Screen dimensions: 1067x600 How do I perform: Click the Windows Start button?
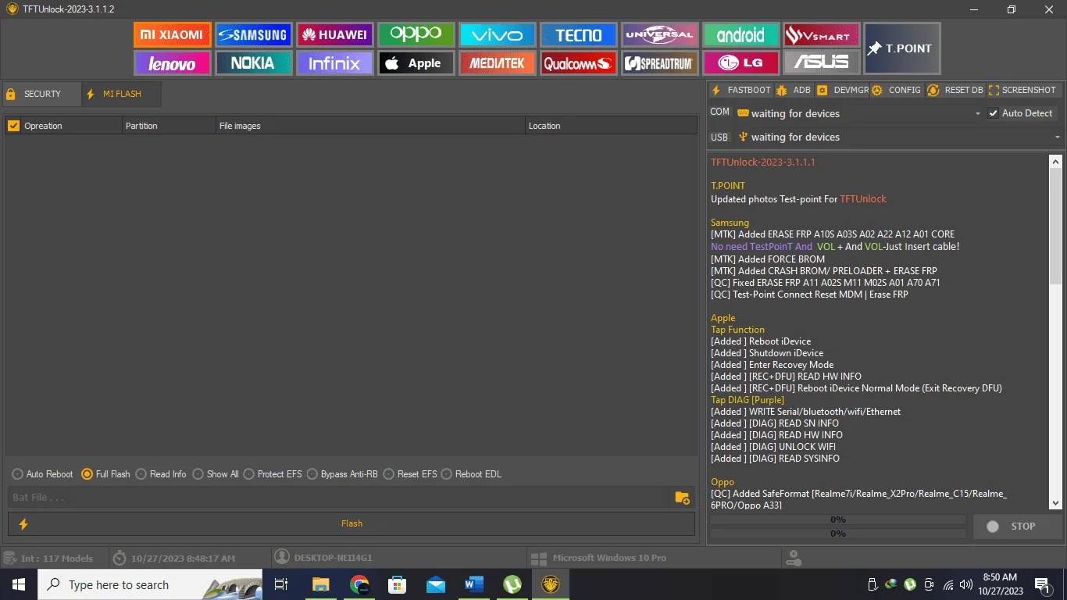tap(19, 584)
